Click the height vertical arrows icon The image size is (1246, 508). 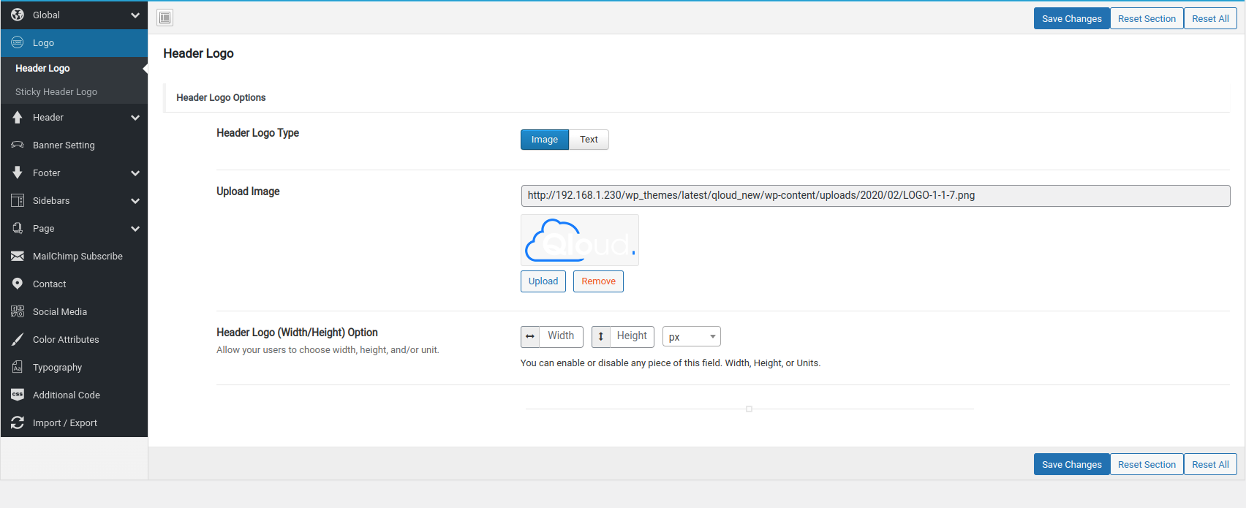(x=601, y=336)
